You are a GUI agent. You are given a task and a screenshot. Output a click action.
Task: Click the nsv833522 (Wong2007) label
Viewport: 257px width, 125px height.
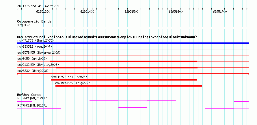[35, 46]
